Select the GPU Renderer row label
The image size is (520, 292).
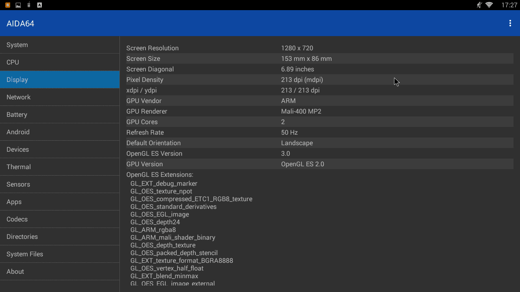(x=147, y=112)
